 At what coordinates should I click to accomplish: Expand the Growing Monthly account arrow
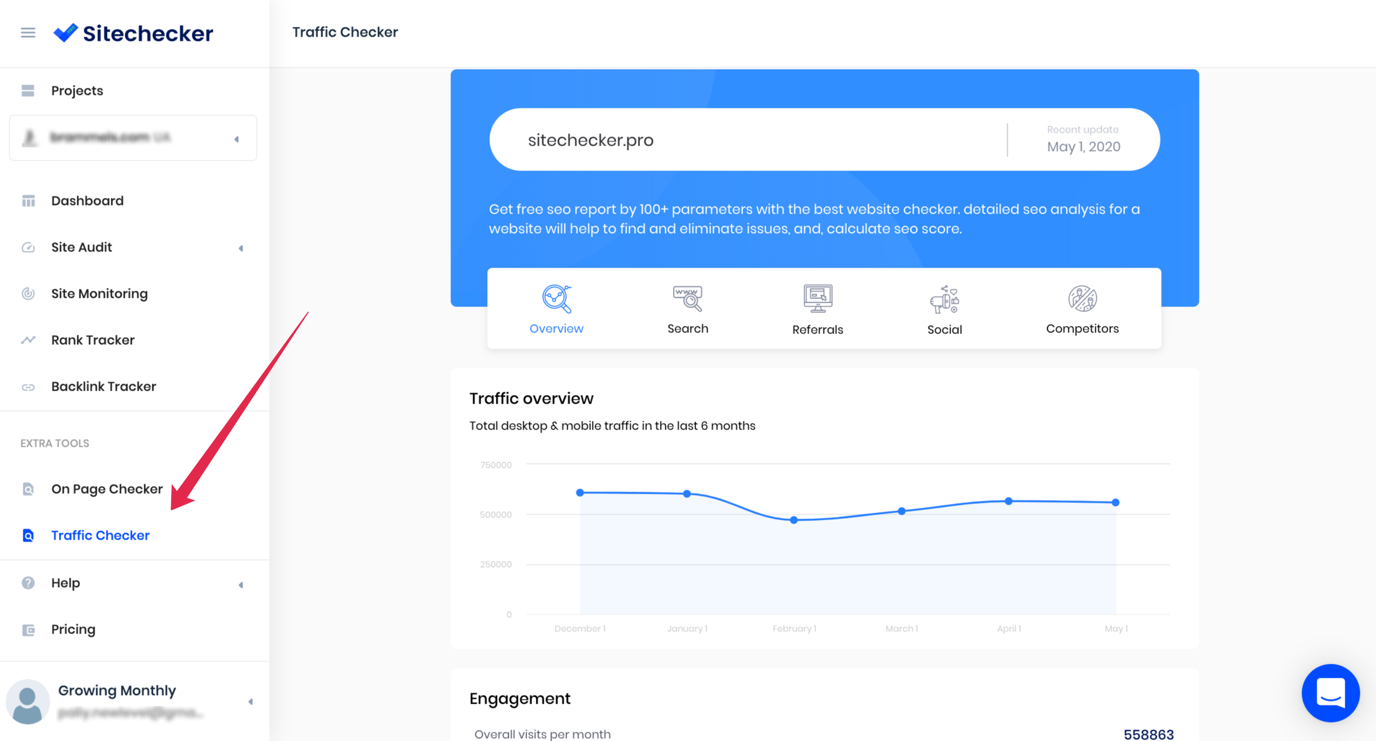(251, 702)
